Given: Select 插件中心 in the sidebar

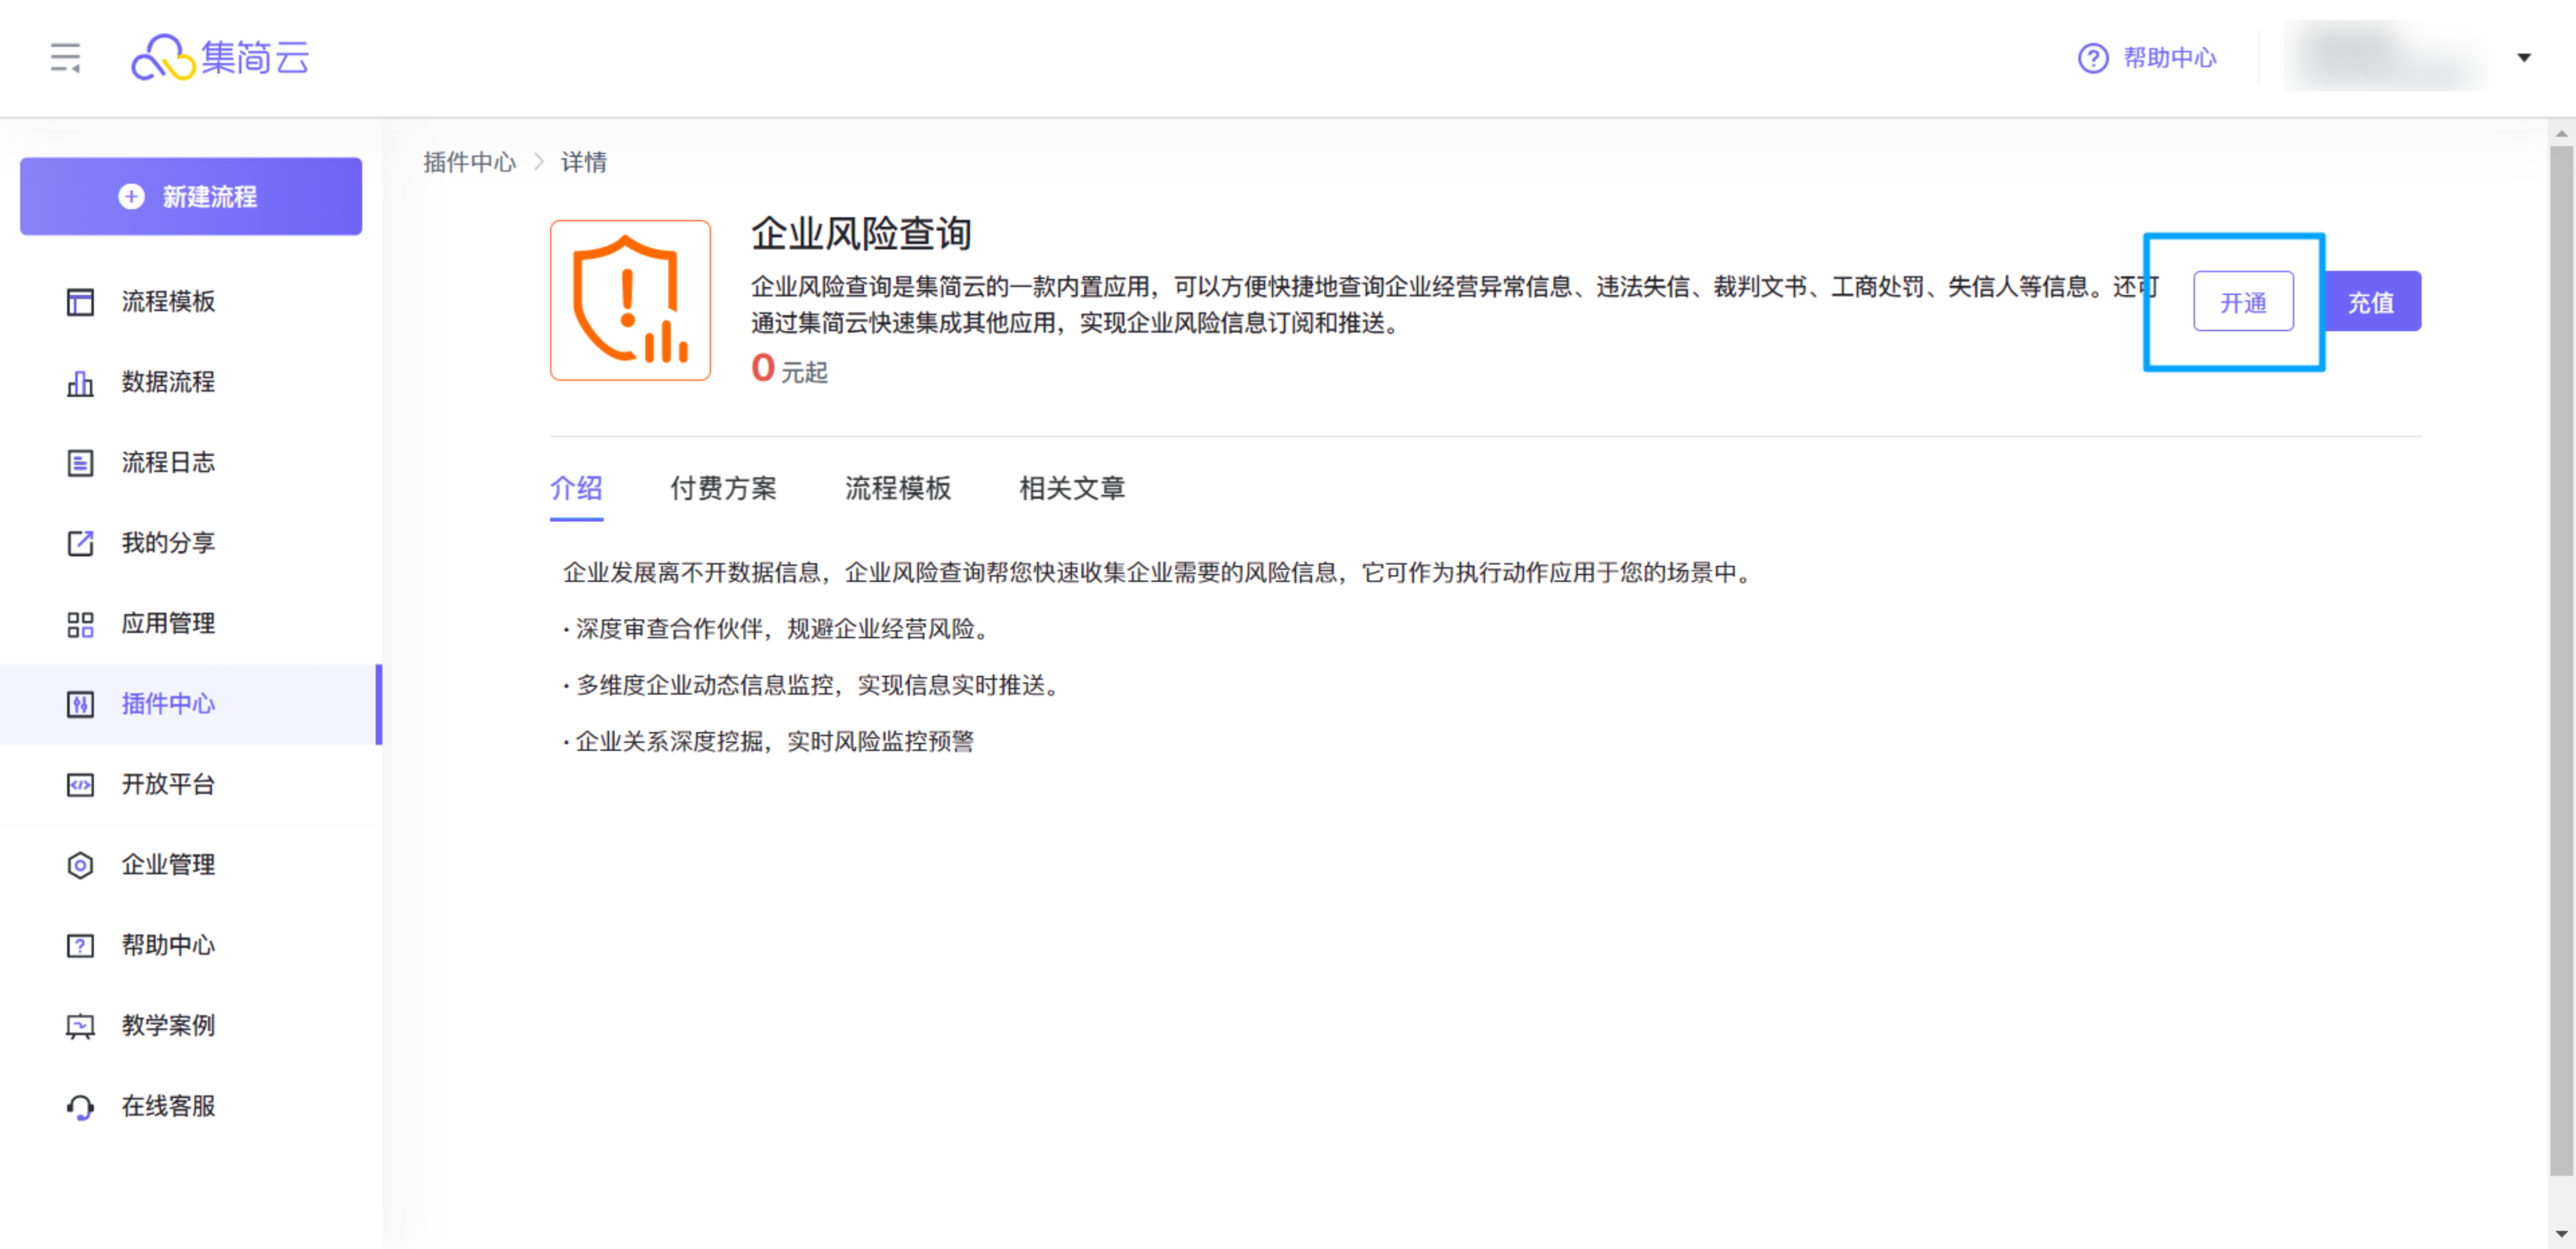Looking at the screenshot, I should click(190, 705).
